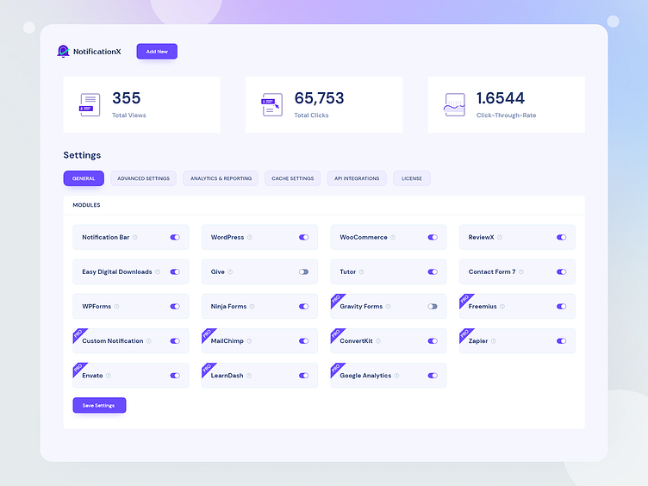Enable the Give module toggle
648x486 pixels.
303,272
